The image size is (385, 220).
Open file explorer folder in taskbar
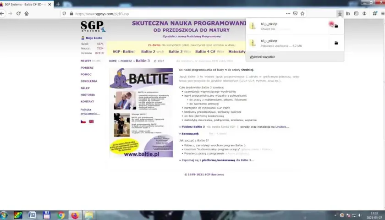pyautogui.click(x=88, y=215)
